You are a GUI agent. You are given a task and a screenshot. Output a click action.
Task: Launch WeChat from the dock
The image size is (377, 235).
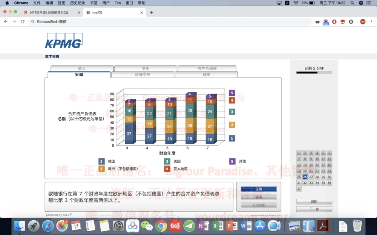tap(147, 226)
